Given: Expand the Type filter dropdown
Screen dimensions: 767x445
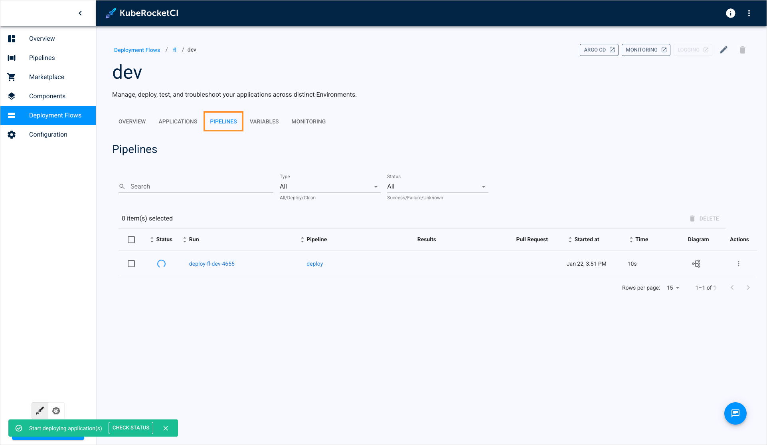Looking at the screenshot, I should tap(376, 186).
